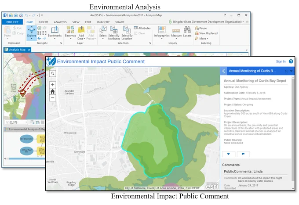
Task: Expand the Explore tool dropdown arrow
Action: pos(32,39)
